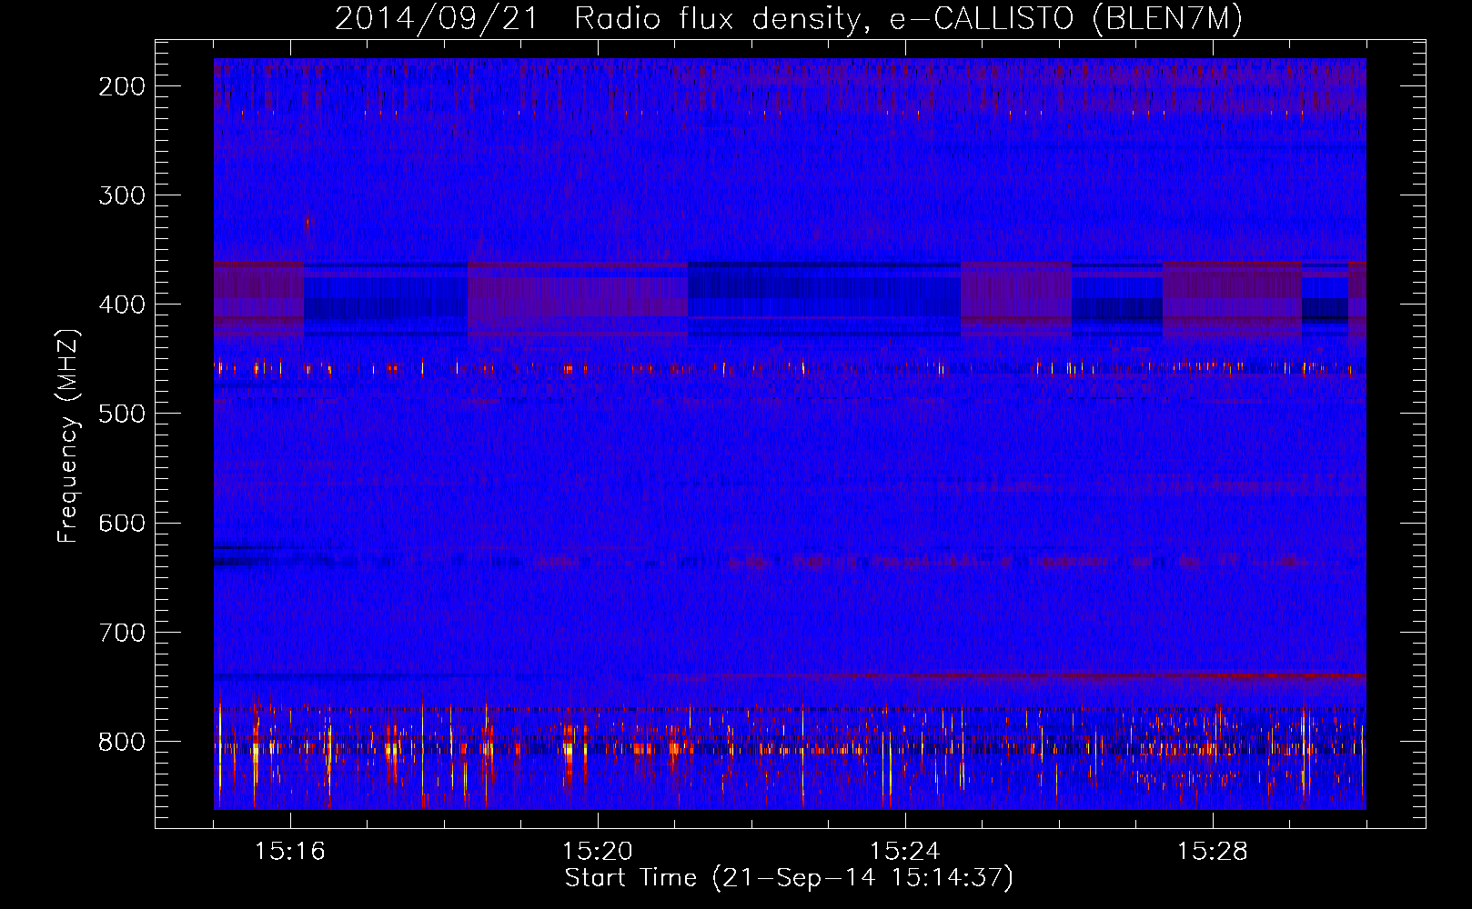Click the 700 frequency tick label

click(121, 632)
